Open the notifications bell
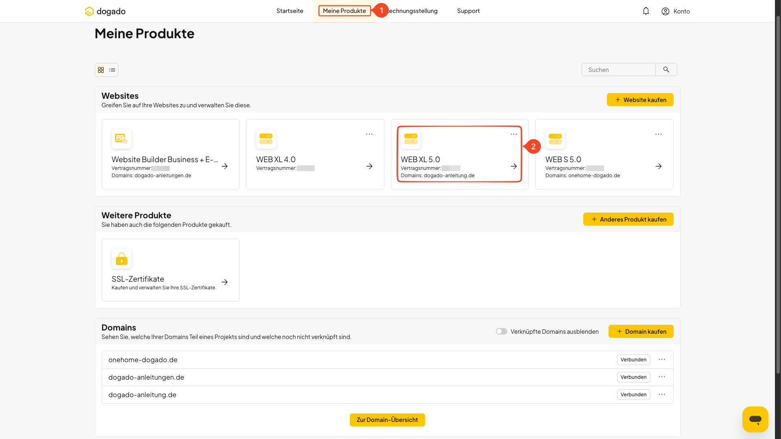The image size is (781, 439). tap(646, 11)
